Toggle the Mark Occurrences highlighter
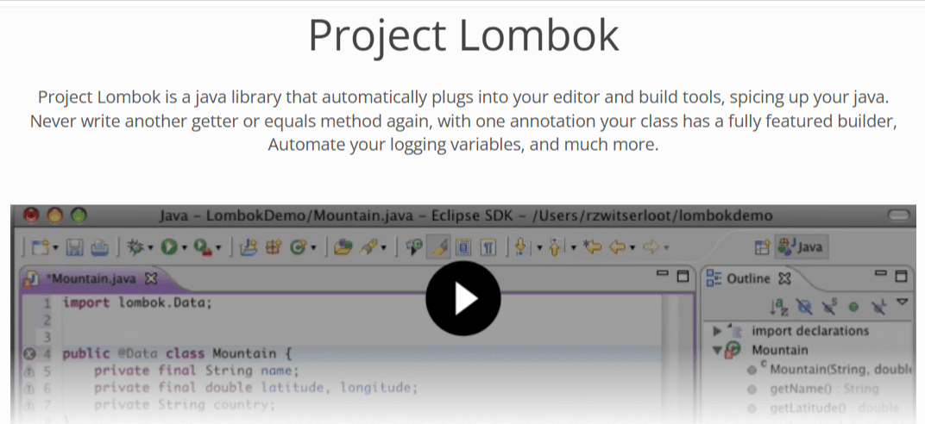This screenshot has height=424, width=925. [x=438, y=248]
